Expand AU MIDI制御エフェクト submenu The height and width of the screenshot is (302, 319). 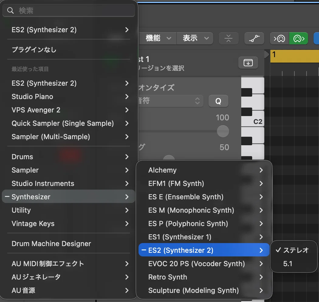click(x=69, y=263)
